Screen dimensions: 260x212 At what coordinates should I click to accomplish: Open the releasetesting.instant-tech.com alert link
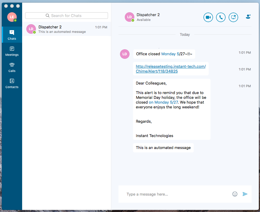[x=171, y=69]
